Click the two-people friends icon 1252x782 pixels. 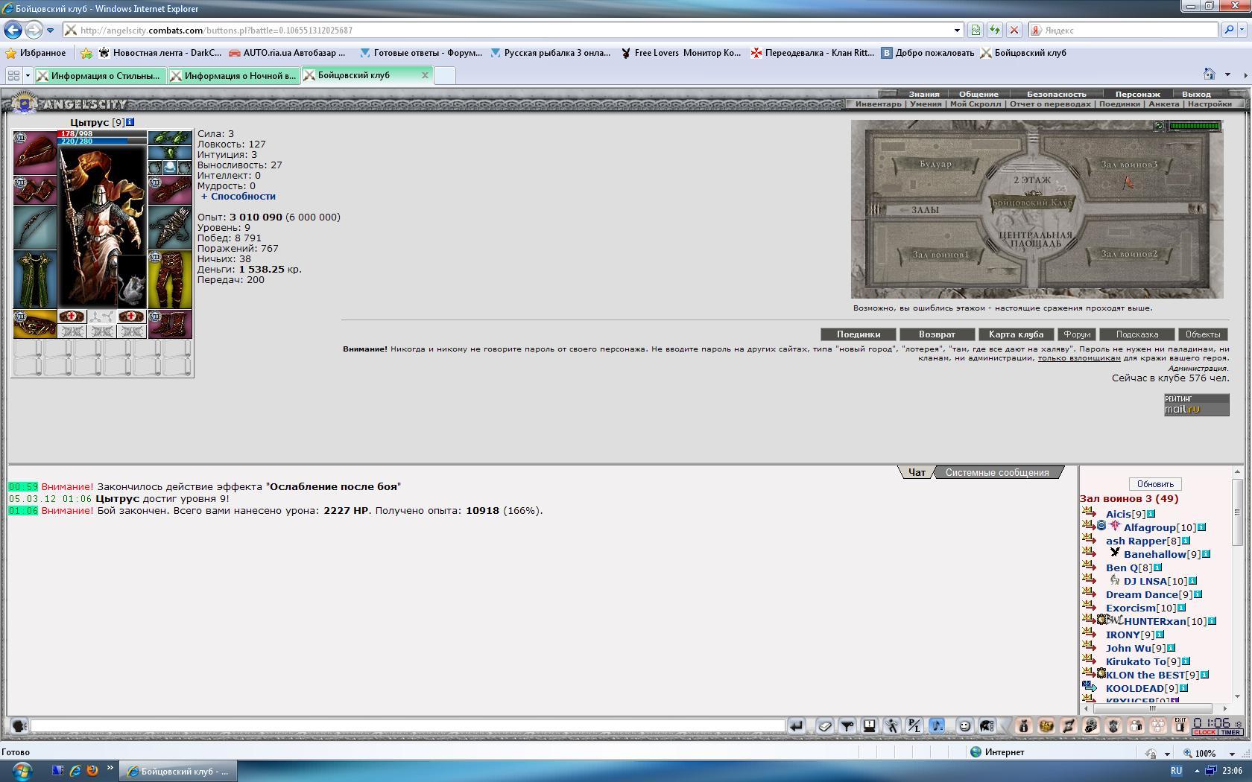click(1136, 725)
